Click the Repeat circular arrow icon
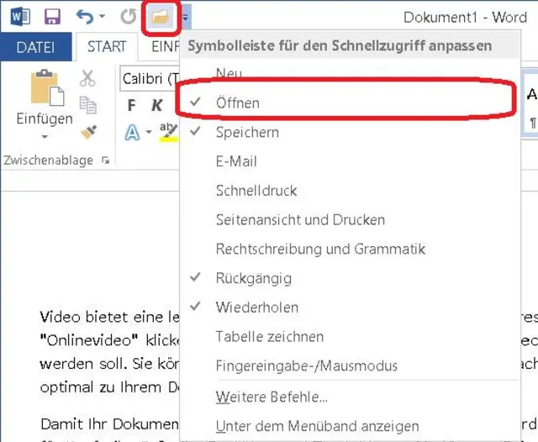This screenshot has width=538, height=442. [x=128, y=16]
